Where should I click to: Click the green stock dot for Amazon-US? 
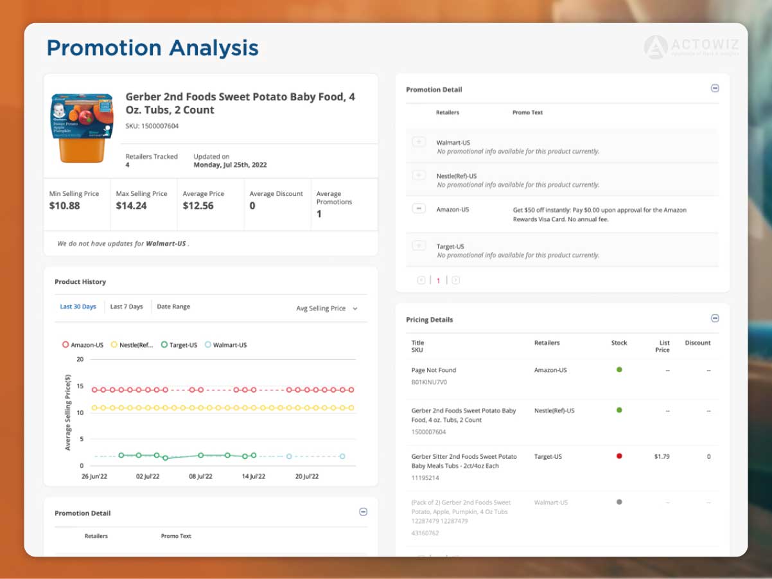[619, 370]
